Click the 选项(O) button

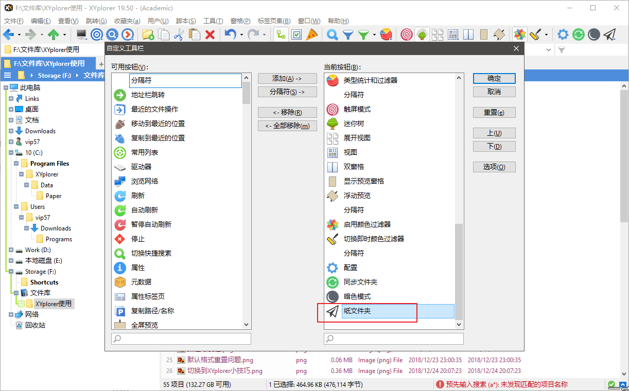[x=494, y=167]
